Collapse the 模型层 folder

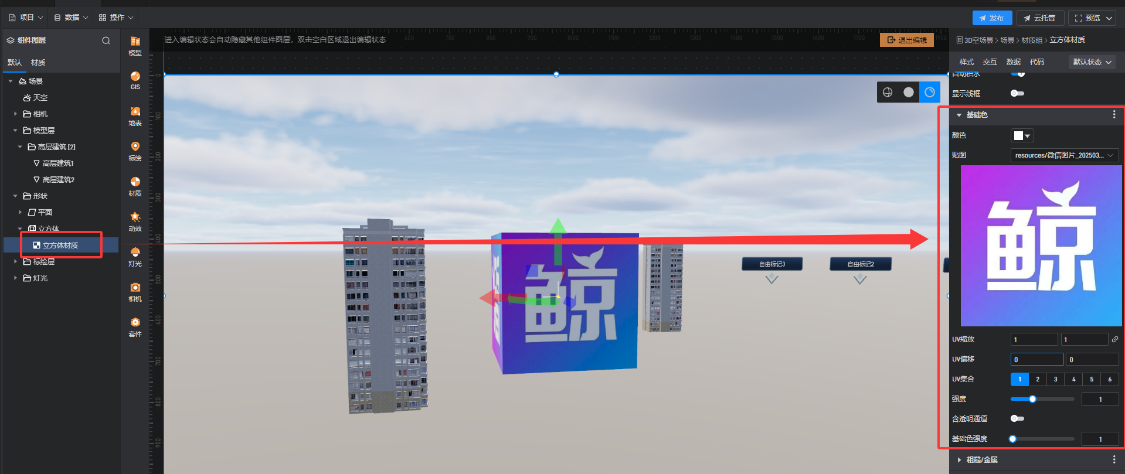15,130
